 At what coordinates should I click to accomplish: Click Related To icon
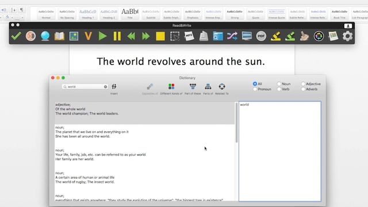point(222,86)
